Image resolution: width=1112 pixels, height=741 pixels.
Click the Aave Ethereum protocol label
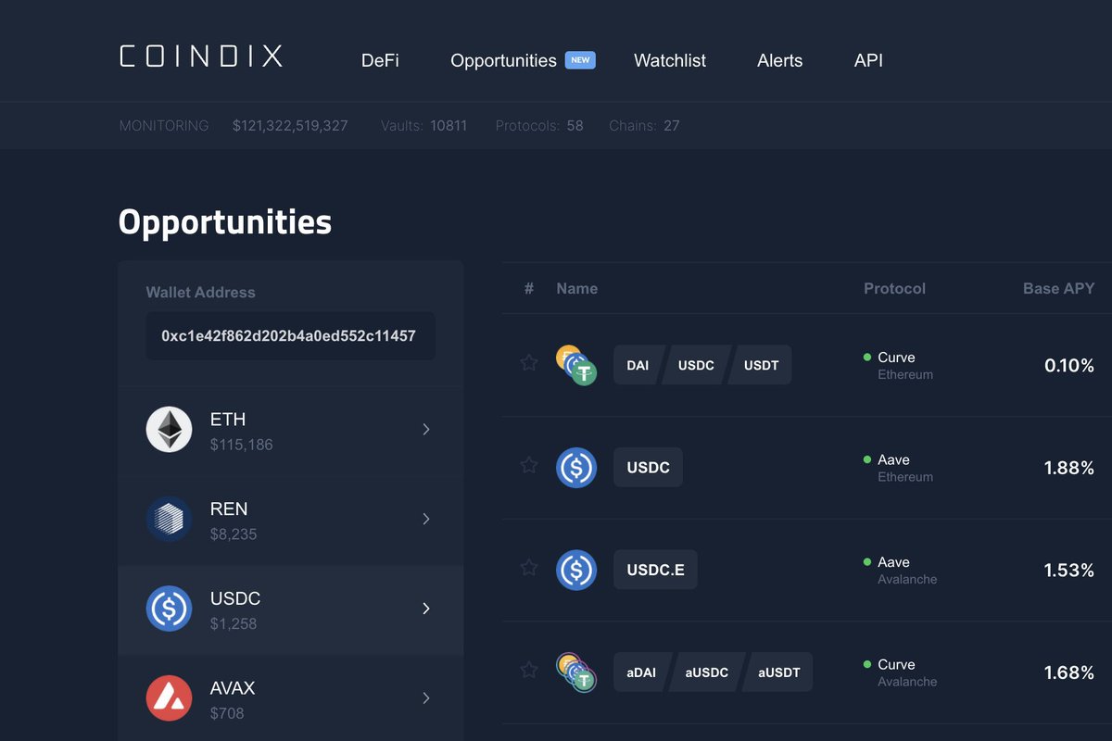click(898, 468)
